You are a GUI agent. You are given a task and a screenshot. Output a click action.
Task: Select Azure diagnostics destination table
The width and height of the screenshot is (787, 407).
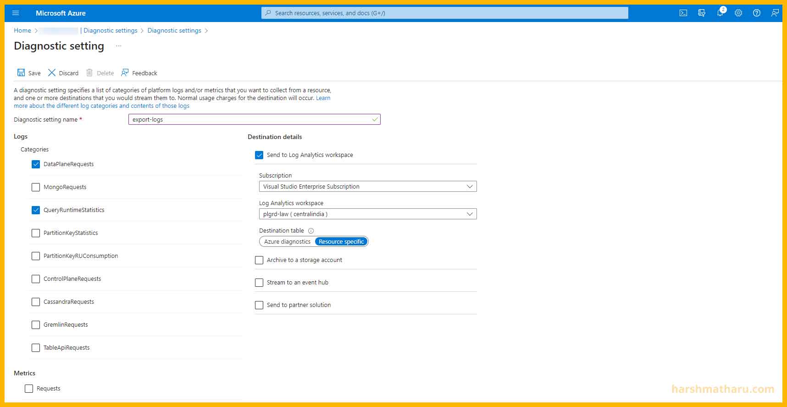287,241
